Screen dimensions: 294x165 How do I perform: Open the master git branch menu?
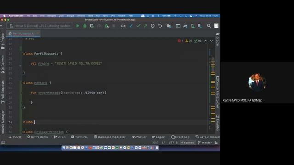point(204,143)
